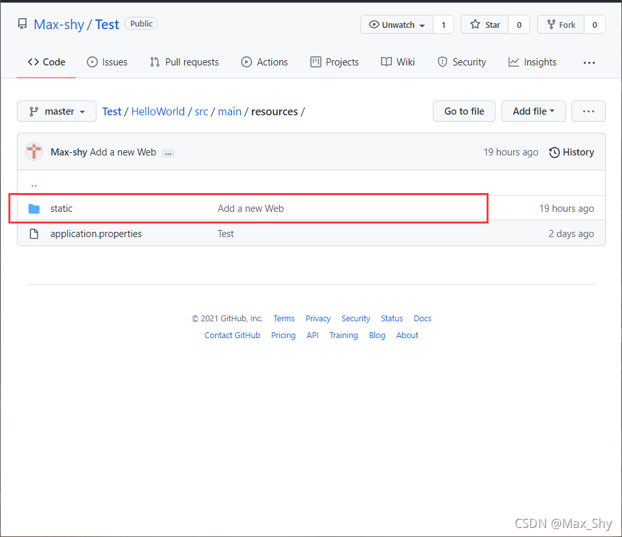Go to the Actions tab

pos(264,62)
